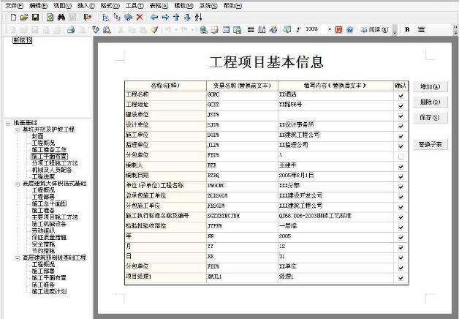Check the empty 分包单位 confirm checkbox

point(401,157)
